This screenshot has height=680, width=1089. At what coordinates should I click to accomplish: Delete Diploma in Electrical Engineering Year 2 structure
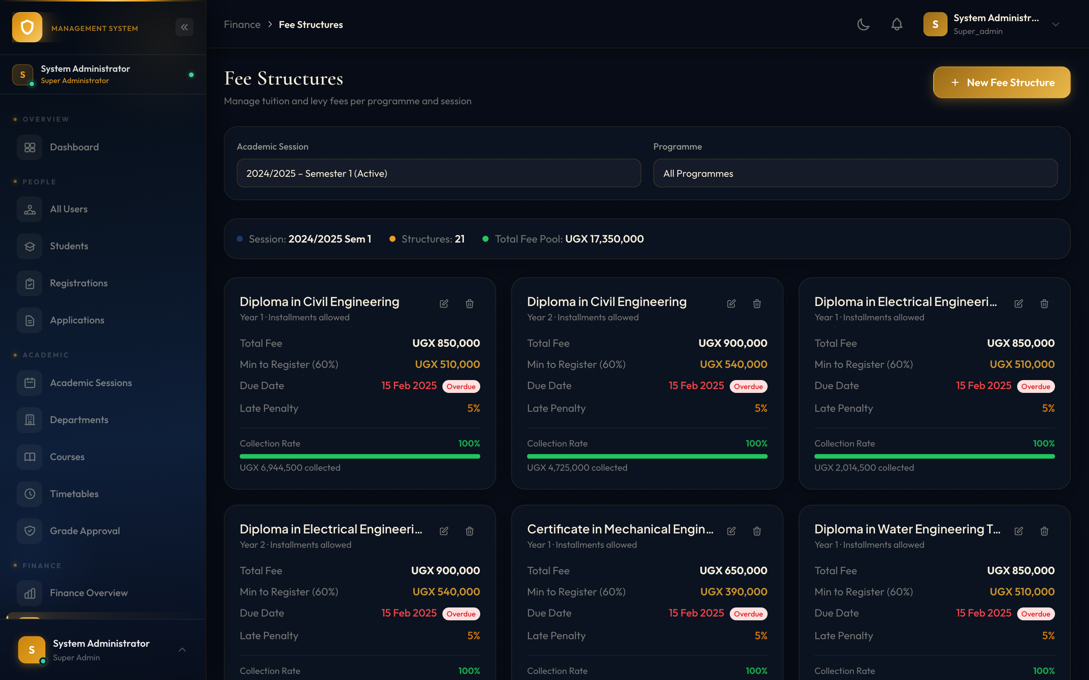coord(469,531)
